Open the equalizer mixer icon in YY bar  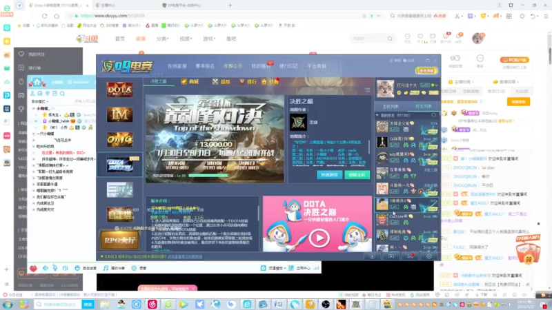[66, 268]
